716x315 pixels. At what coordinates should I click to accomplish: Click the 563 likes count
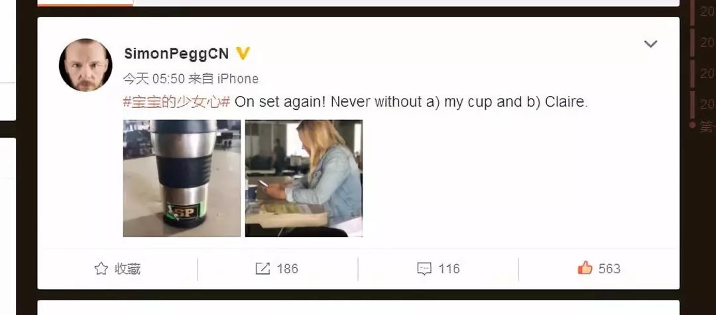[610, 269]
